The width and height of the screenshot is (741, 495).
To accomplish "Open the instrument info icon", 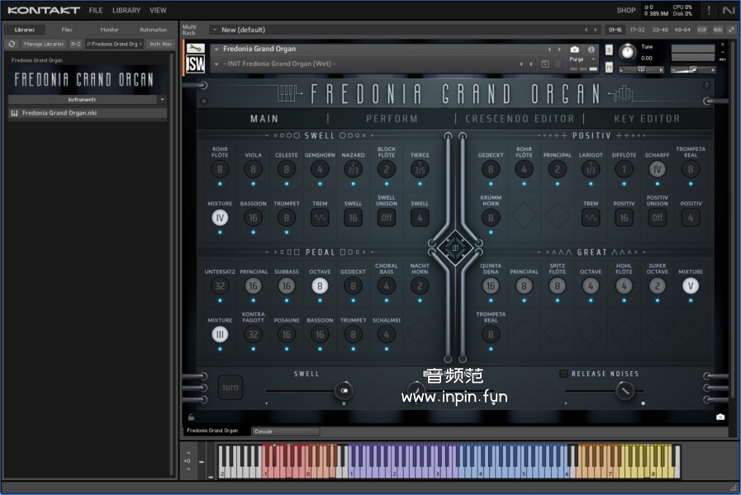I will click(591, 49).
